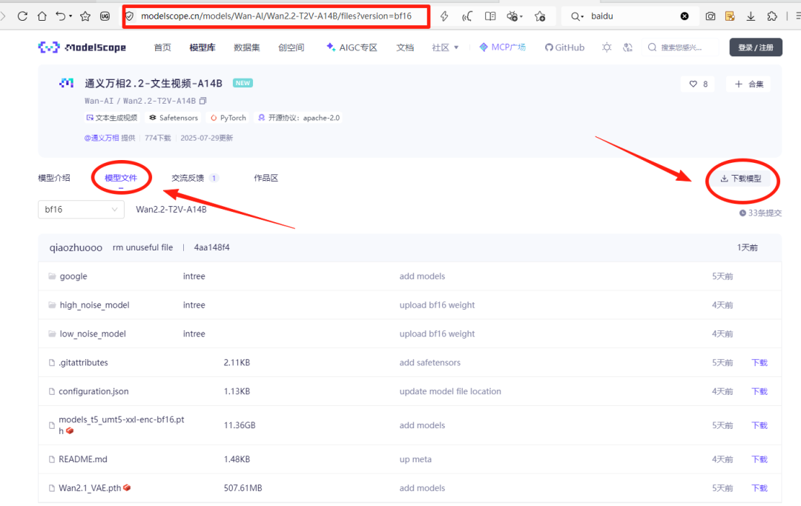This screenshot has height=506, width=801.
Task: Open the AIGC专区 nav item
Action: point(352,47)
